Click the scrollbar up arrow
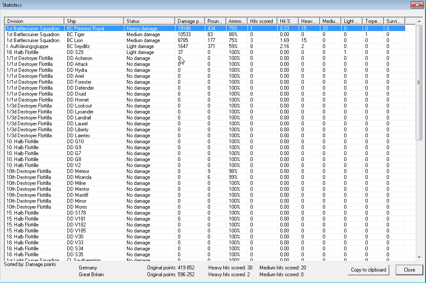This screenshot has height=283, width=426. 419,21
